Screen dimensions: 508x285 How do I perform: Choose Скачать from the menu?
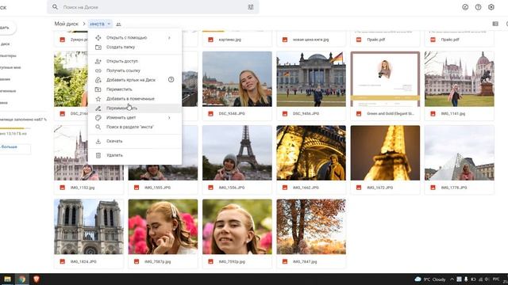click(x=134, y=141)
